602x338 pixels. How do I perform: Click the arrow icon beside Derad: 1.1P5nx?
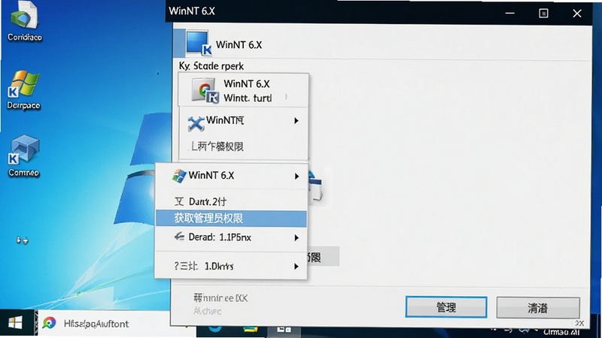point(179,237)
